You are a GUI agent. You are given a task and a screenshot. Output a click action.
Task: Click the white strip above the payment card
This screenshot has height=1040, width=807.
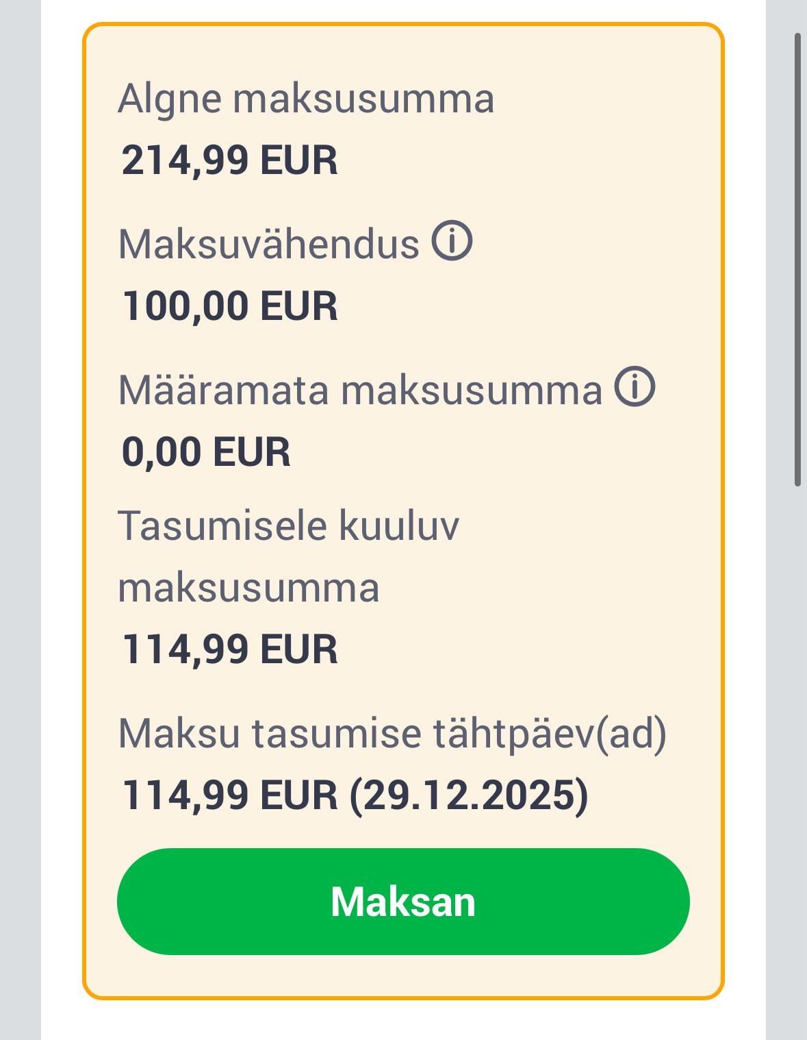(x=402, y=10)
